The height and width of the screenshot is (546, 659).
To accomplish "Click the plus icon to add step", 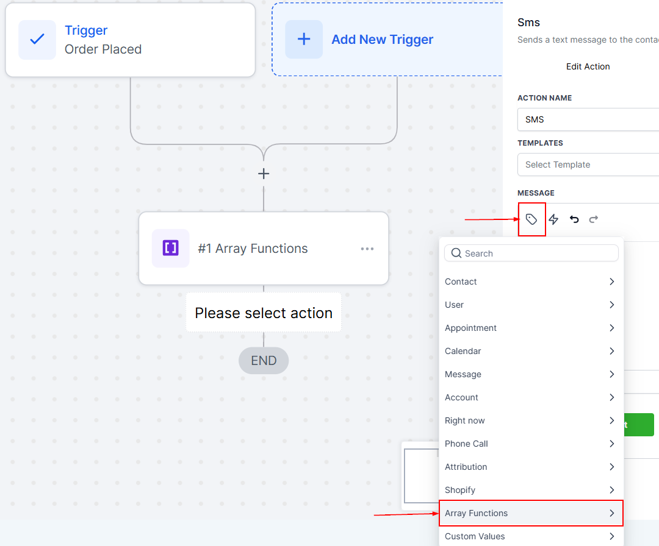I will click(264, 174).
